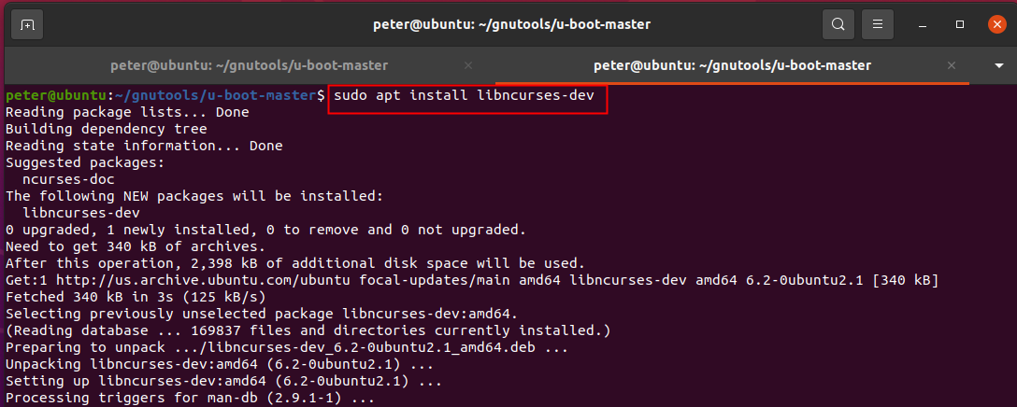Switch to the first terminal tab
This screenshot has width=1017, height=407.
(x=249, y=66)
